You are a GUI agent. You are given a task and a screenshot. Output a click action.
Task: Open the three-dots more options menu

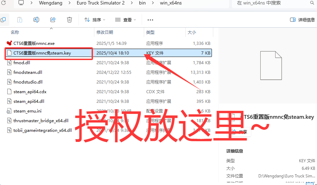point(150,20)
